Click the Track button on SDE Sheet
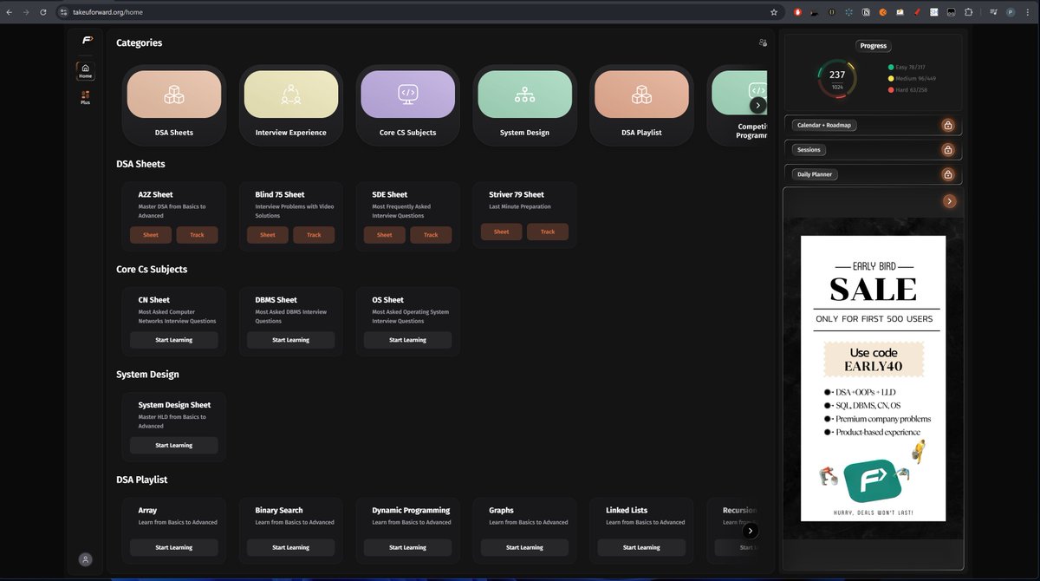This screenshot has height=581, width=1040. click(x=431, y=235)
